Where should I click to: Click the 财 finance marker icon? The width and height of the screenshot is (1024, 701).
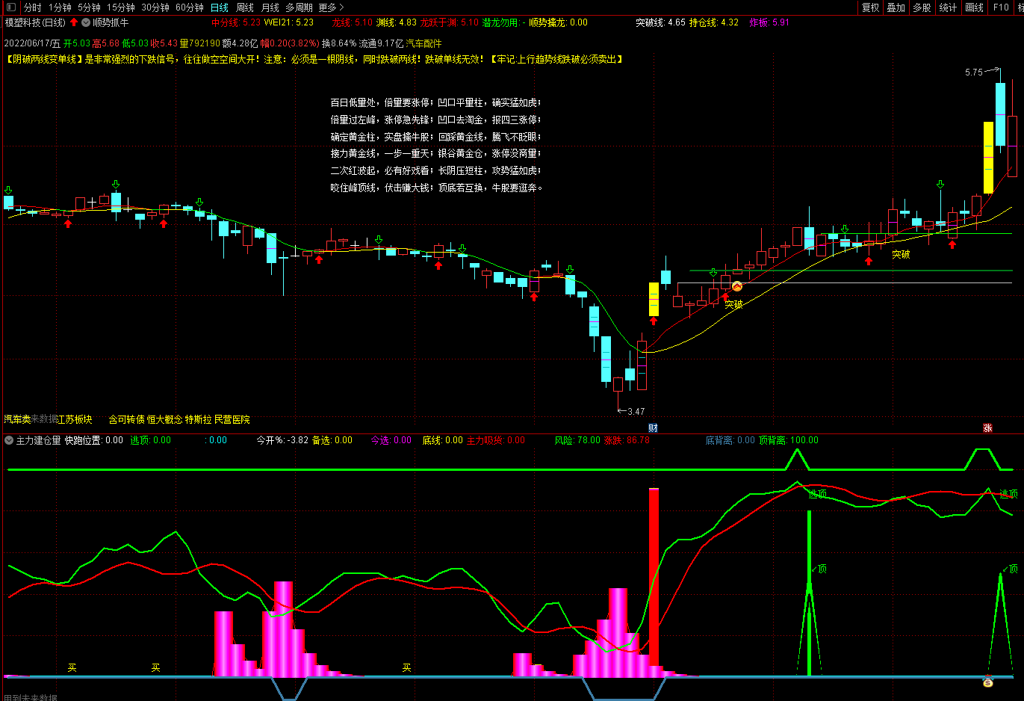tap(653, 428)
